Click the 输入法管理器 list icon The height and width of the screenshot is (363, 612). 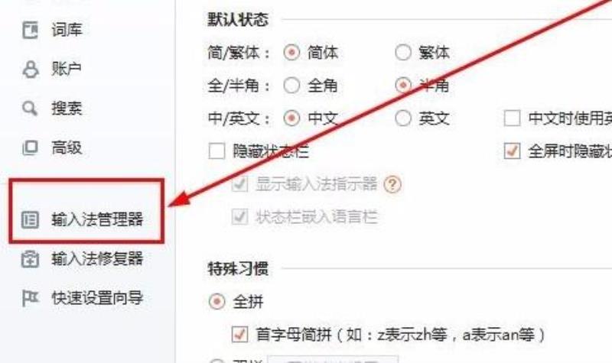30,219
